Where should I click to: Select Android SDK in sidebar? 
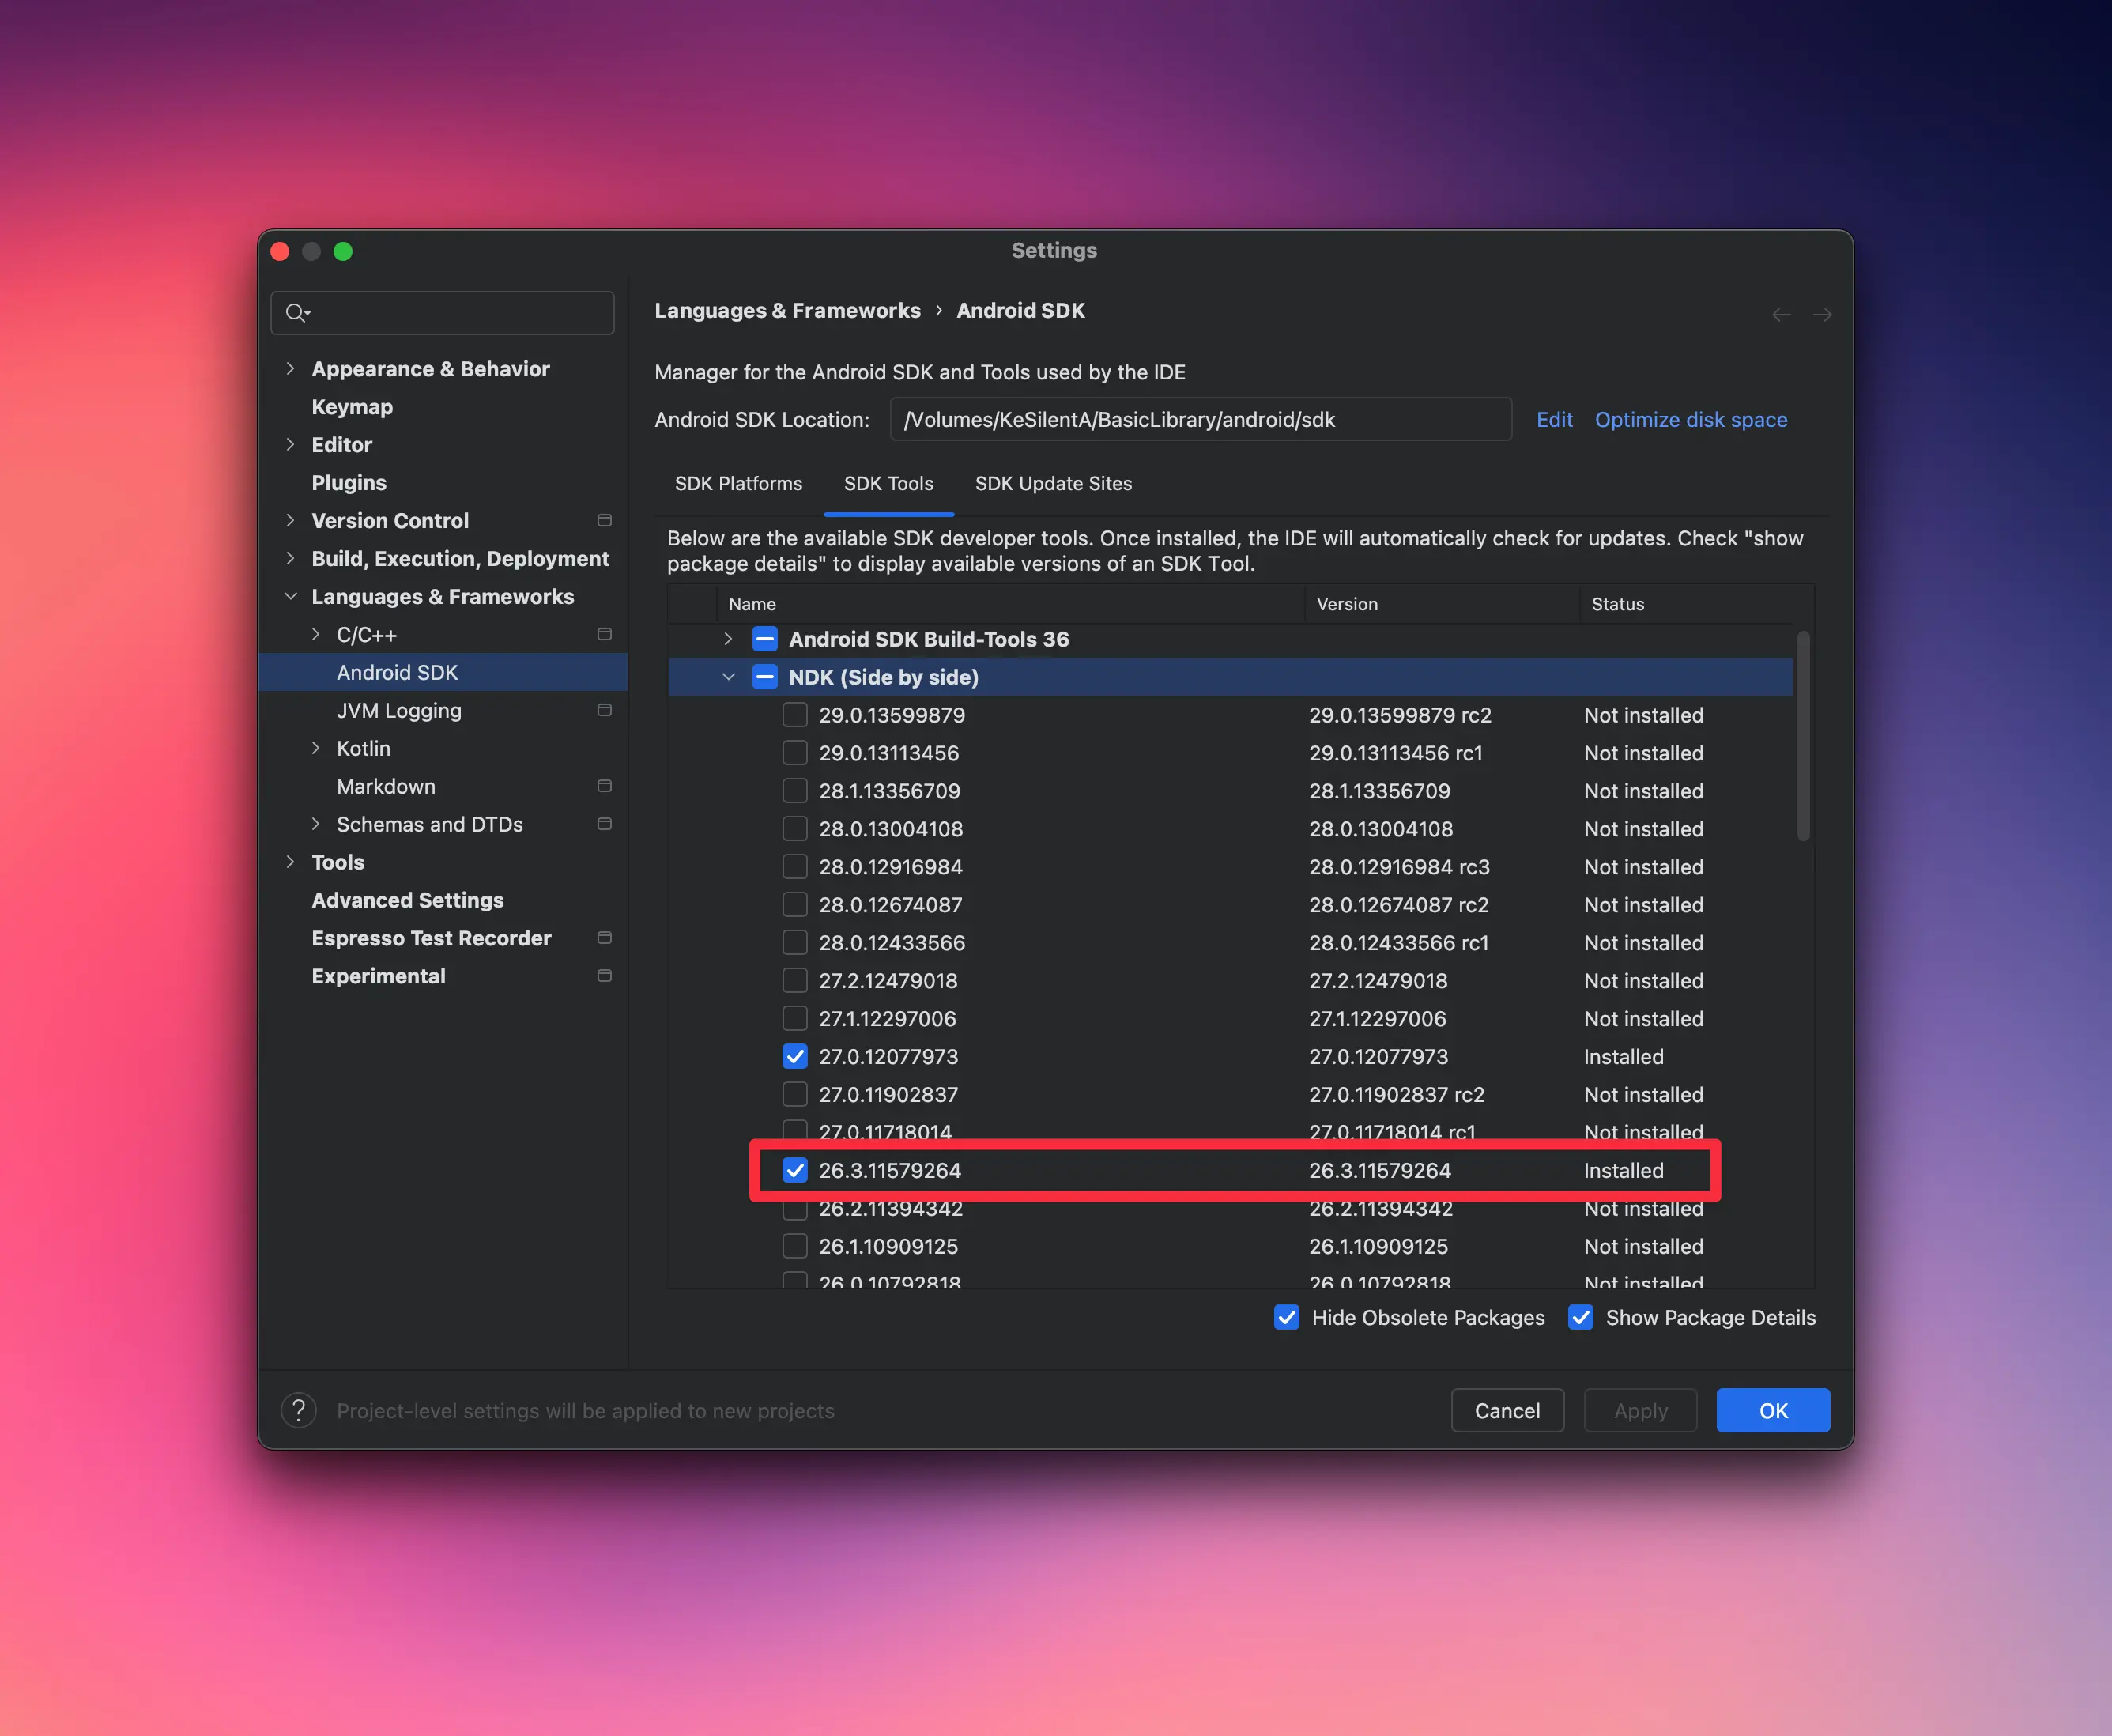coord(443,672)
